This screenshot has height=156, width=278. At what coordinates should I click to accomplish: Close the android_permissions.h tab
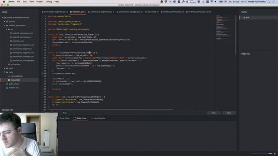pyautogui.click(x=183, y=12)
